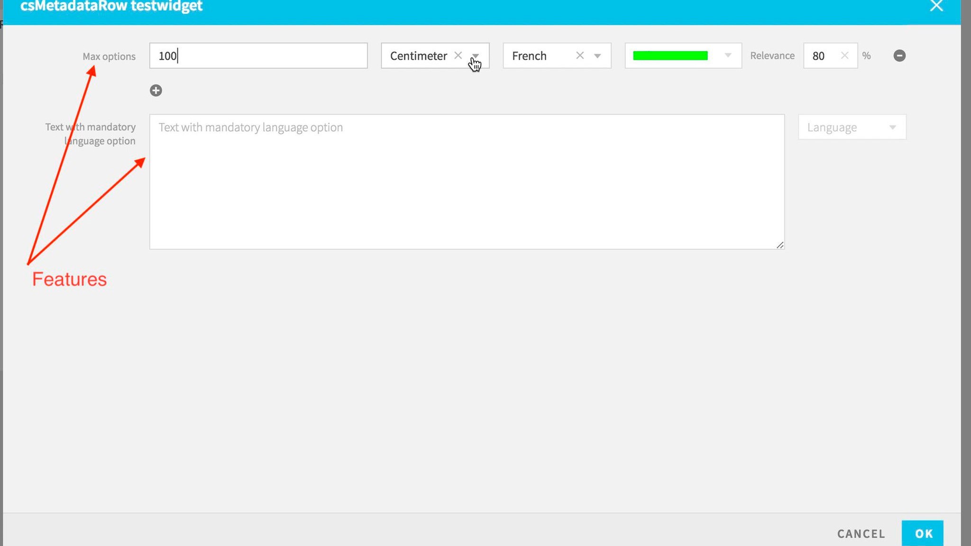Viewport: 971px width, 546px height.
Task: Expand the French language dropdown arrow
Action: [x=597, y=56]
